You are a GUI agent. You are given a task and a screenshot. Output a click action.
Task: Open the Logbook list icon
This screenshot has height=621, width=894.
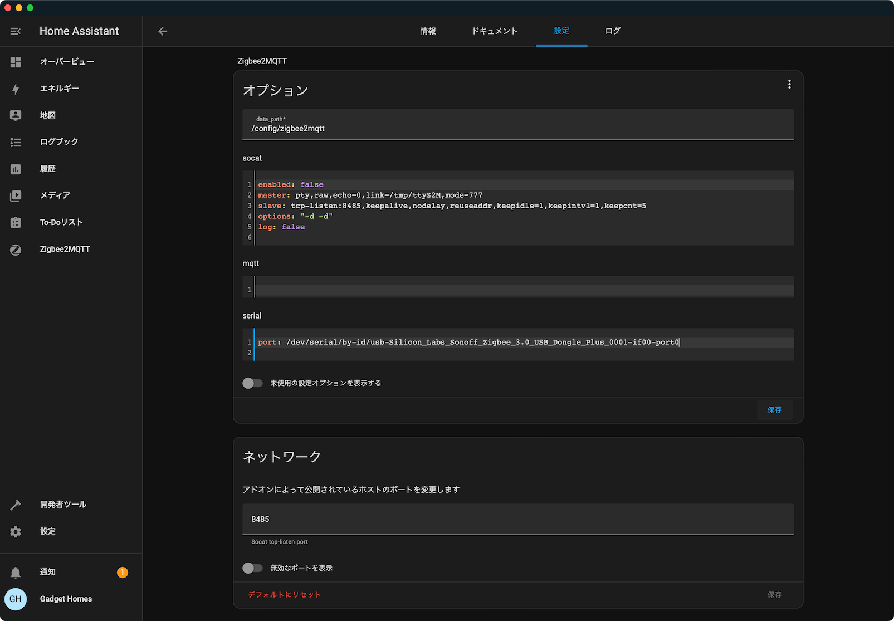(x=16, y=142)
